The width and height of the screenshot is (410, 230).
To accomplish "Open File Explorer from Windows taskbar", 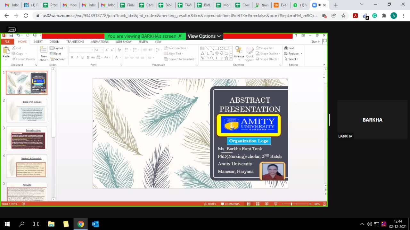I will 51,224.
